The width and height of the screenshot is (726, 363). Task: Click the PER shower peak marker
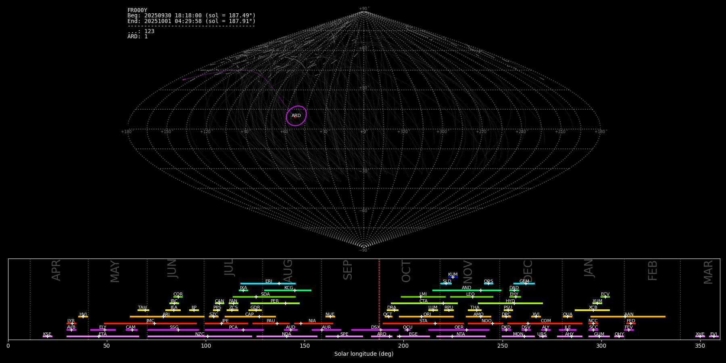[286, 303]
